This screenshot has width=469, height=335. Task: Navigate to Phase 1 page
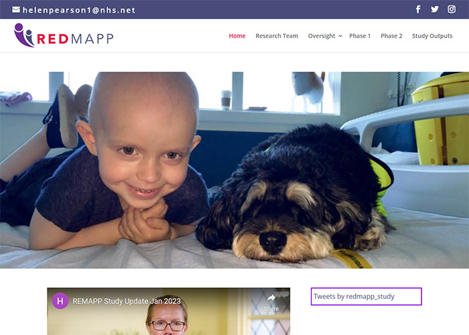[360, 36]
